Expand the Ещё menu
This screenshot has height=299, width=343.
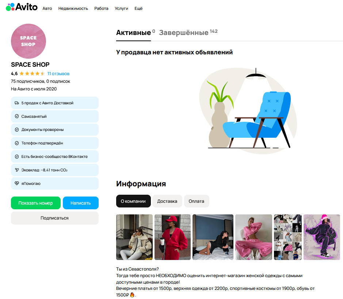(x=138, y=8)
